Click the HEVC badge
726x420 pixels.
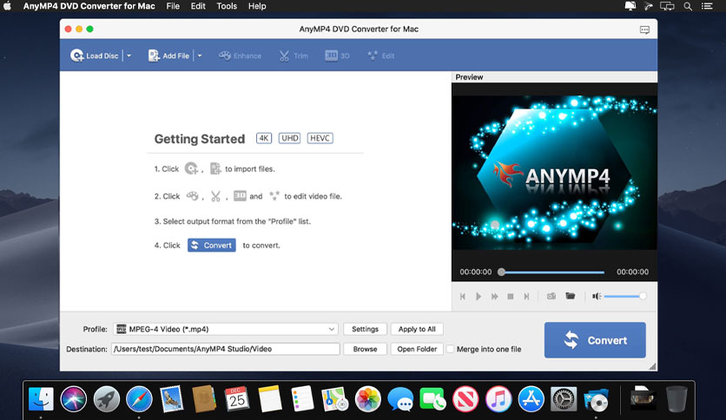pyautogui.click(x=320, y=138)
